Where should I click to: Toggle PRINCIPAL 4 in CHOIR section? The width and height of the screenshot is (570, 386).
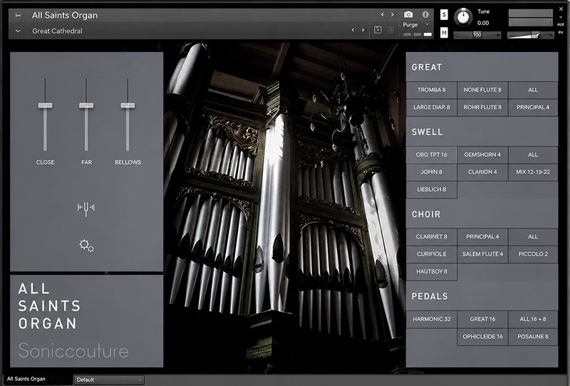tap(482, 236)
